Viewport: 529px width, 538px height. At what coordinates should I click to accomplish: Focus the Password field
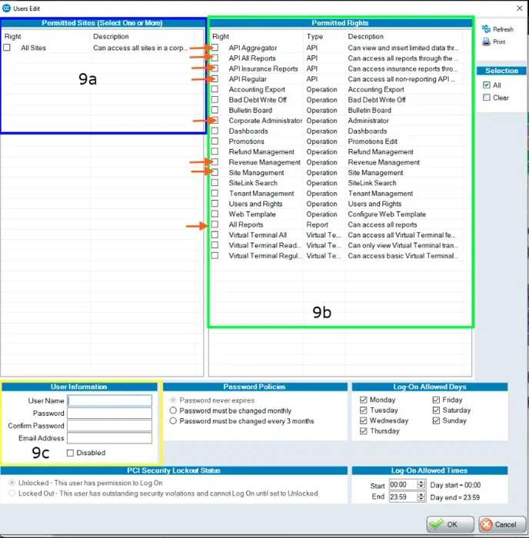tap(109, 413)
